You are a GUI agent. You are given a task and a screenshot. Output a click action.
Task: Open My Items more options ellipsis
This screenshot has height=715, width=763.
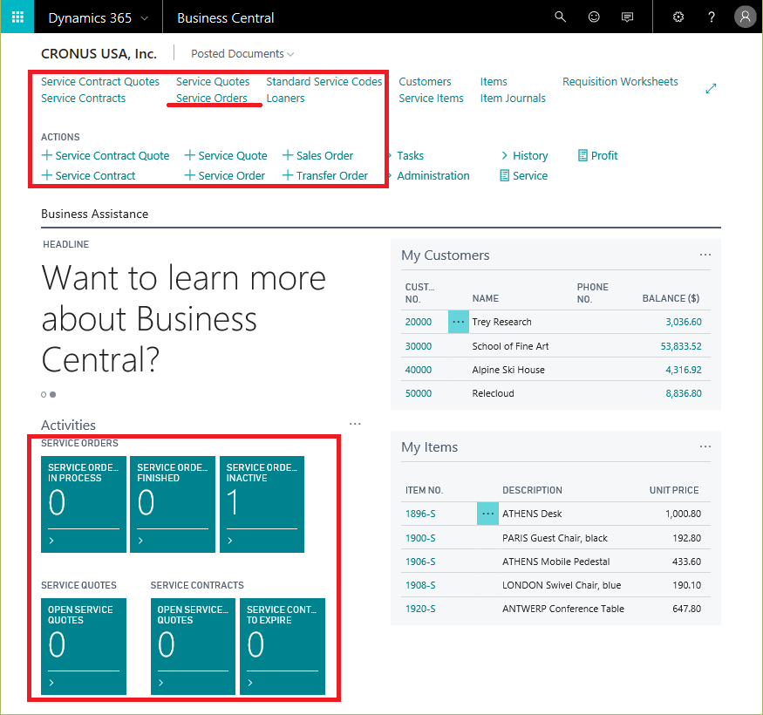click(705, 446)
